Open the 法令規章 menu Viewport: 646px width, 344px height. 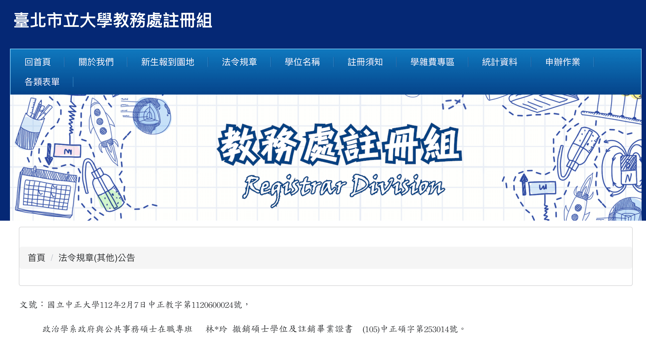239,62
